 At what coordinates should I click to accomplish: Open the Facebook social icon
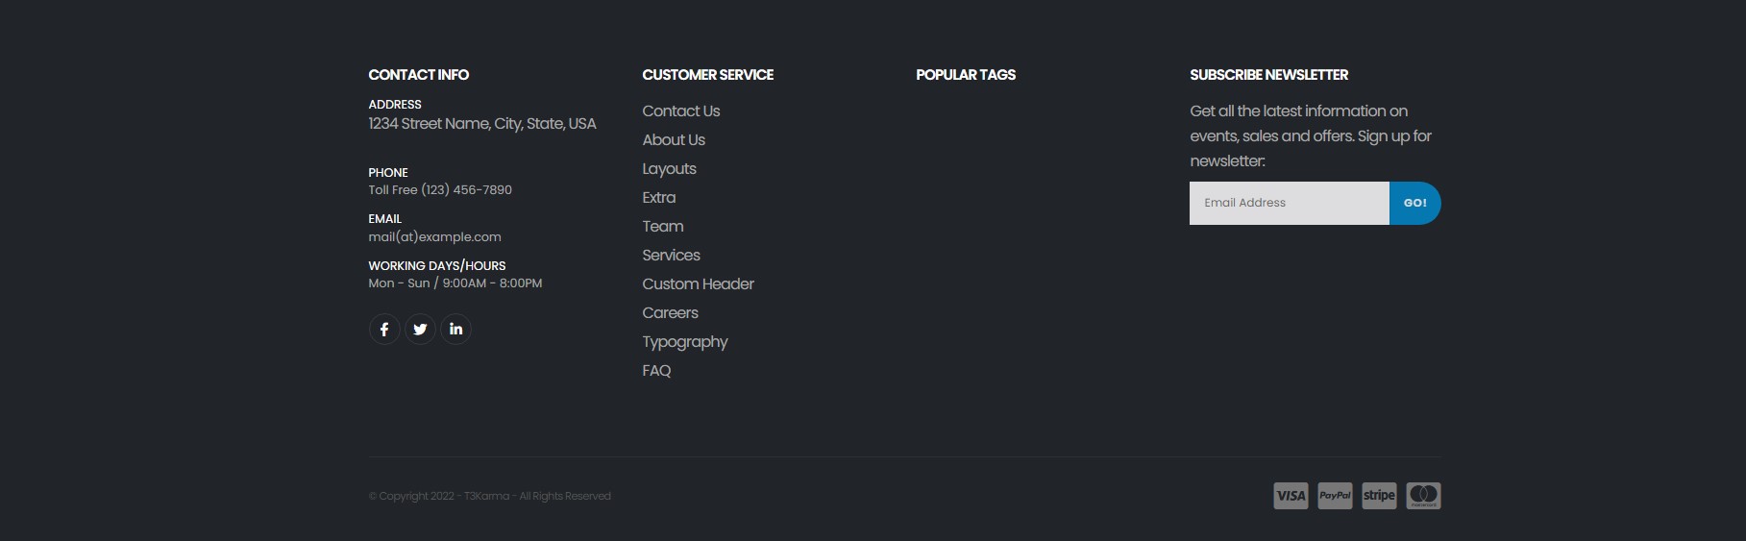(x=384, y=330)
